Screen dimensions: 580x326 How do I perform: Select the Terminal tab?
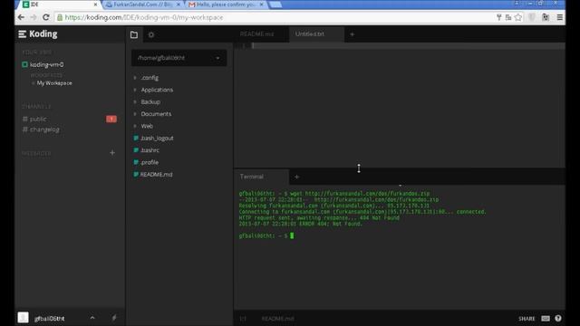(252, 177)
